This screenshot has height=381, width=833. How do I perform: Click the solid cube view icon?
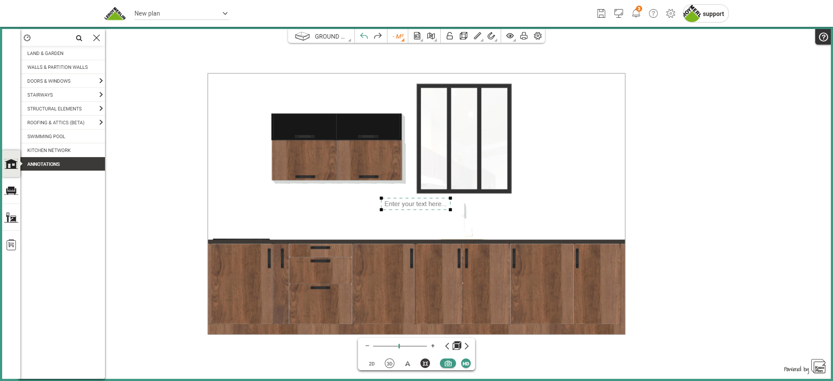(457, 345)
